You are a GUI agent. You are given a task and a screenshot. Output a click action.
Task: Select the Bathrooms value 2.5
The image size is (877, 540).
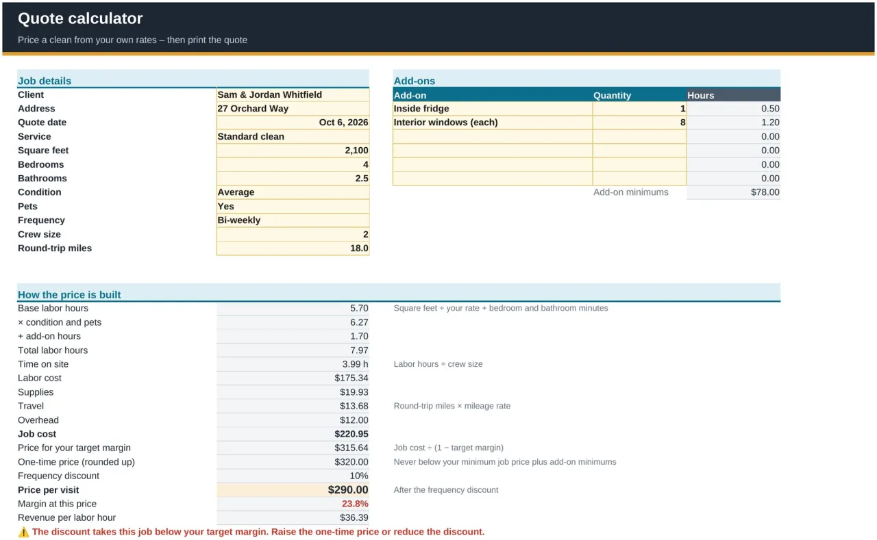point(293,179)
